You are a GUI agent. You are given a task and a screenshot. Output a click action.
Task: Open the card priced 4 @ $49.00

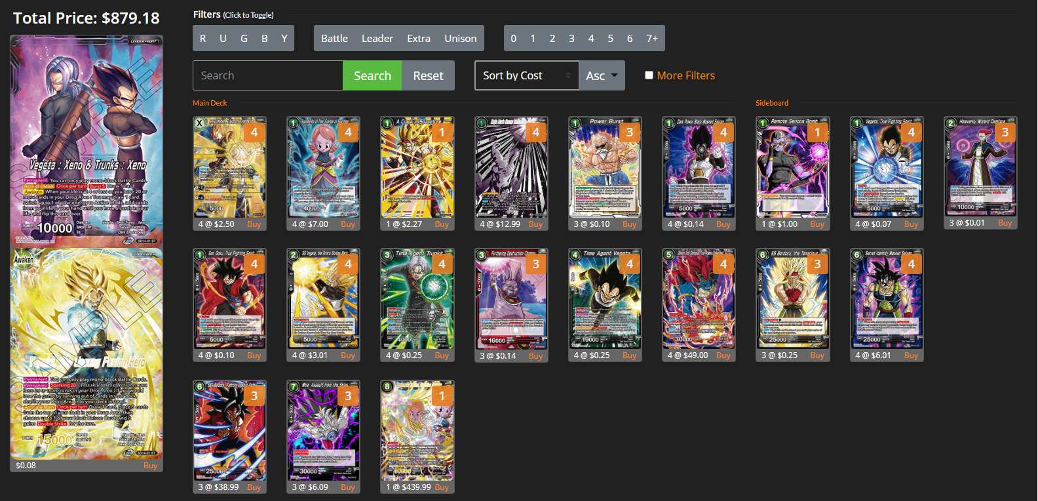699,299
